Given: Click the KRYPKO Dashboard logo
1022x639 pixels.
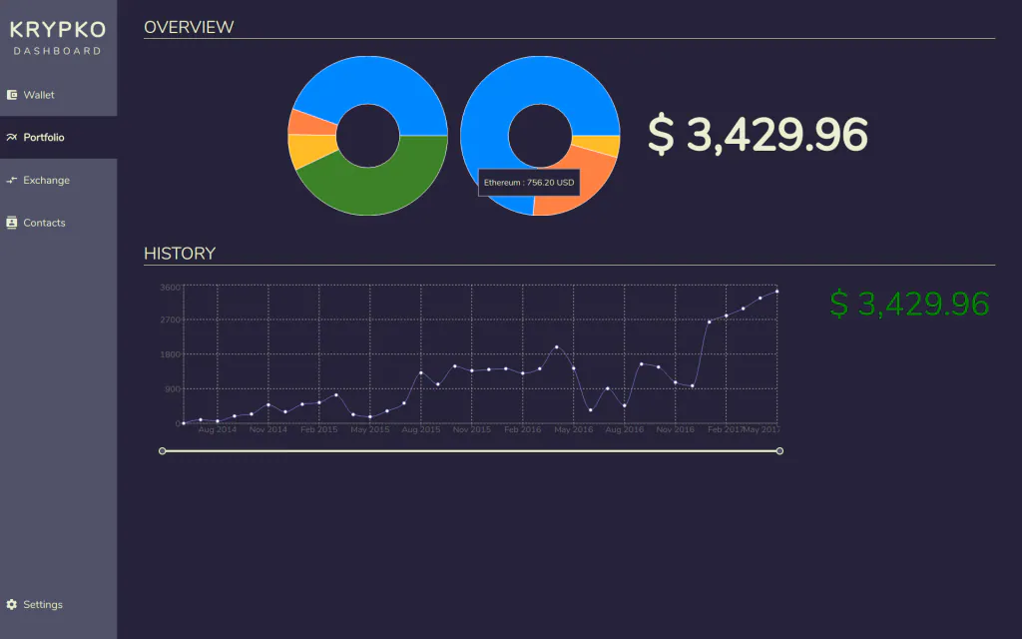Looking at the screenshot, I should [x=58, y=38].
